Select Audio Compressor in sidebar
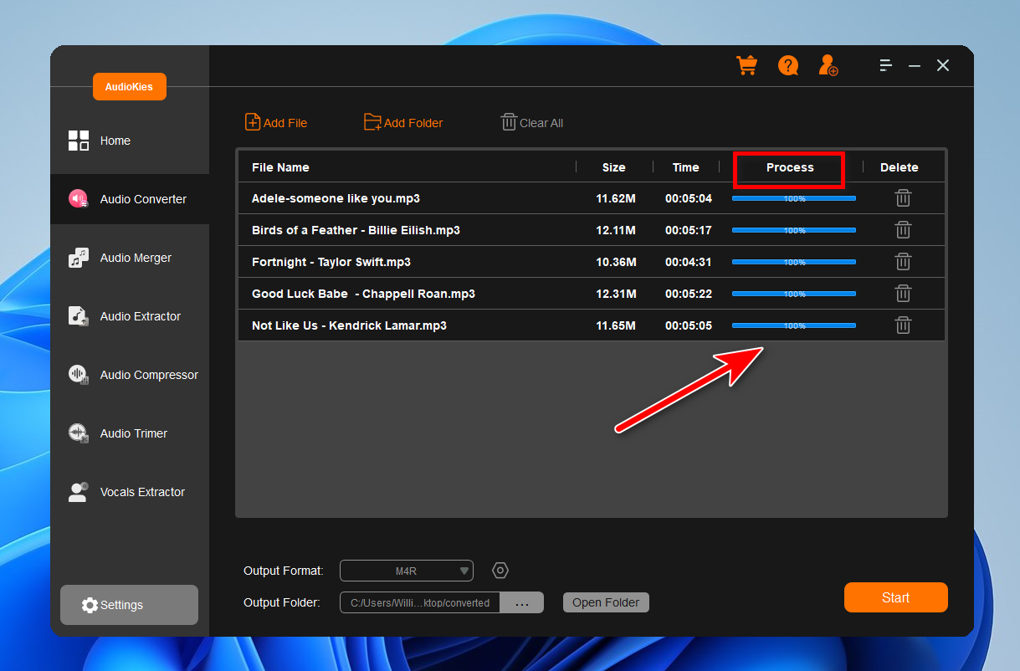Screen dimensions: 1020x671 pos(130,375)
